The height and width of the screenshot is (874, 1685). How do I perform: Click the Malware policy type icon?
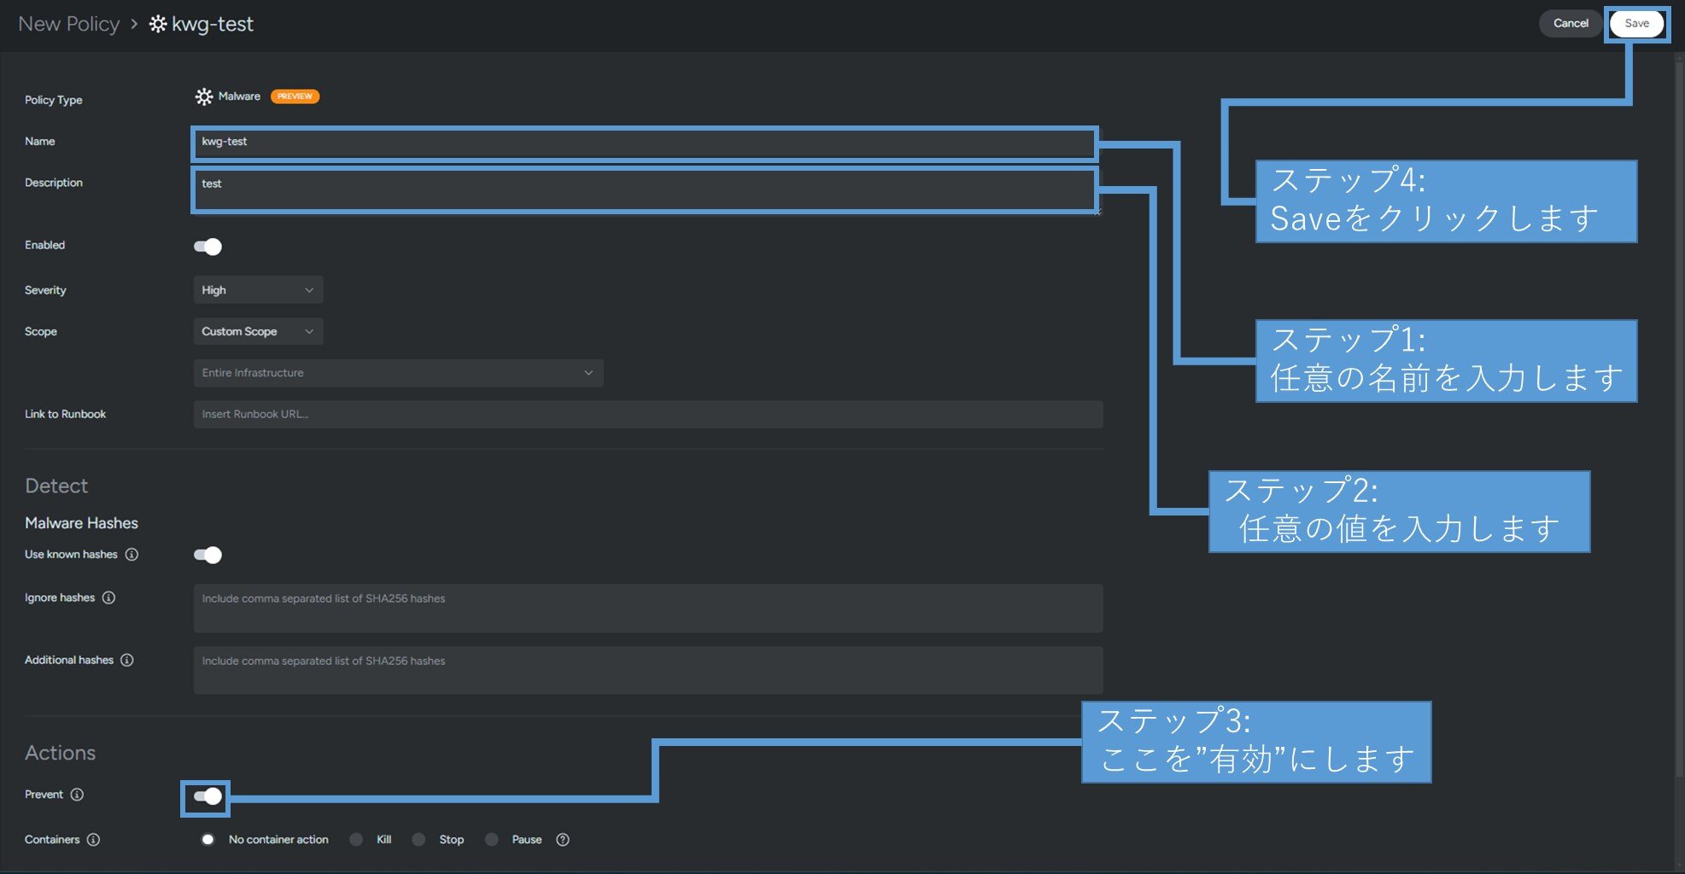[x=203, y=96]
